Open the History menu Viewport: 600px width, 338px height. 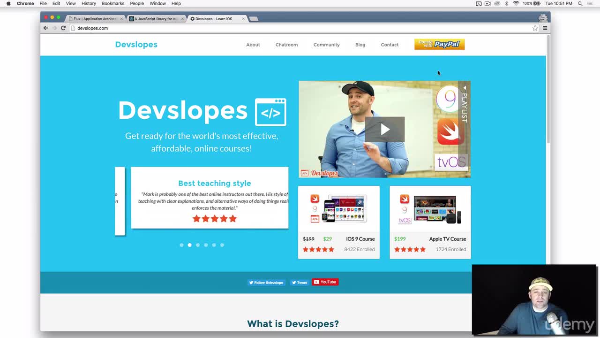click(89, 3)
